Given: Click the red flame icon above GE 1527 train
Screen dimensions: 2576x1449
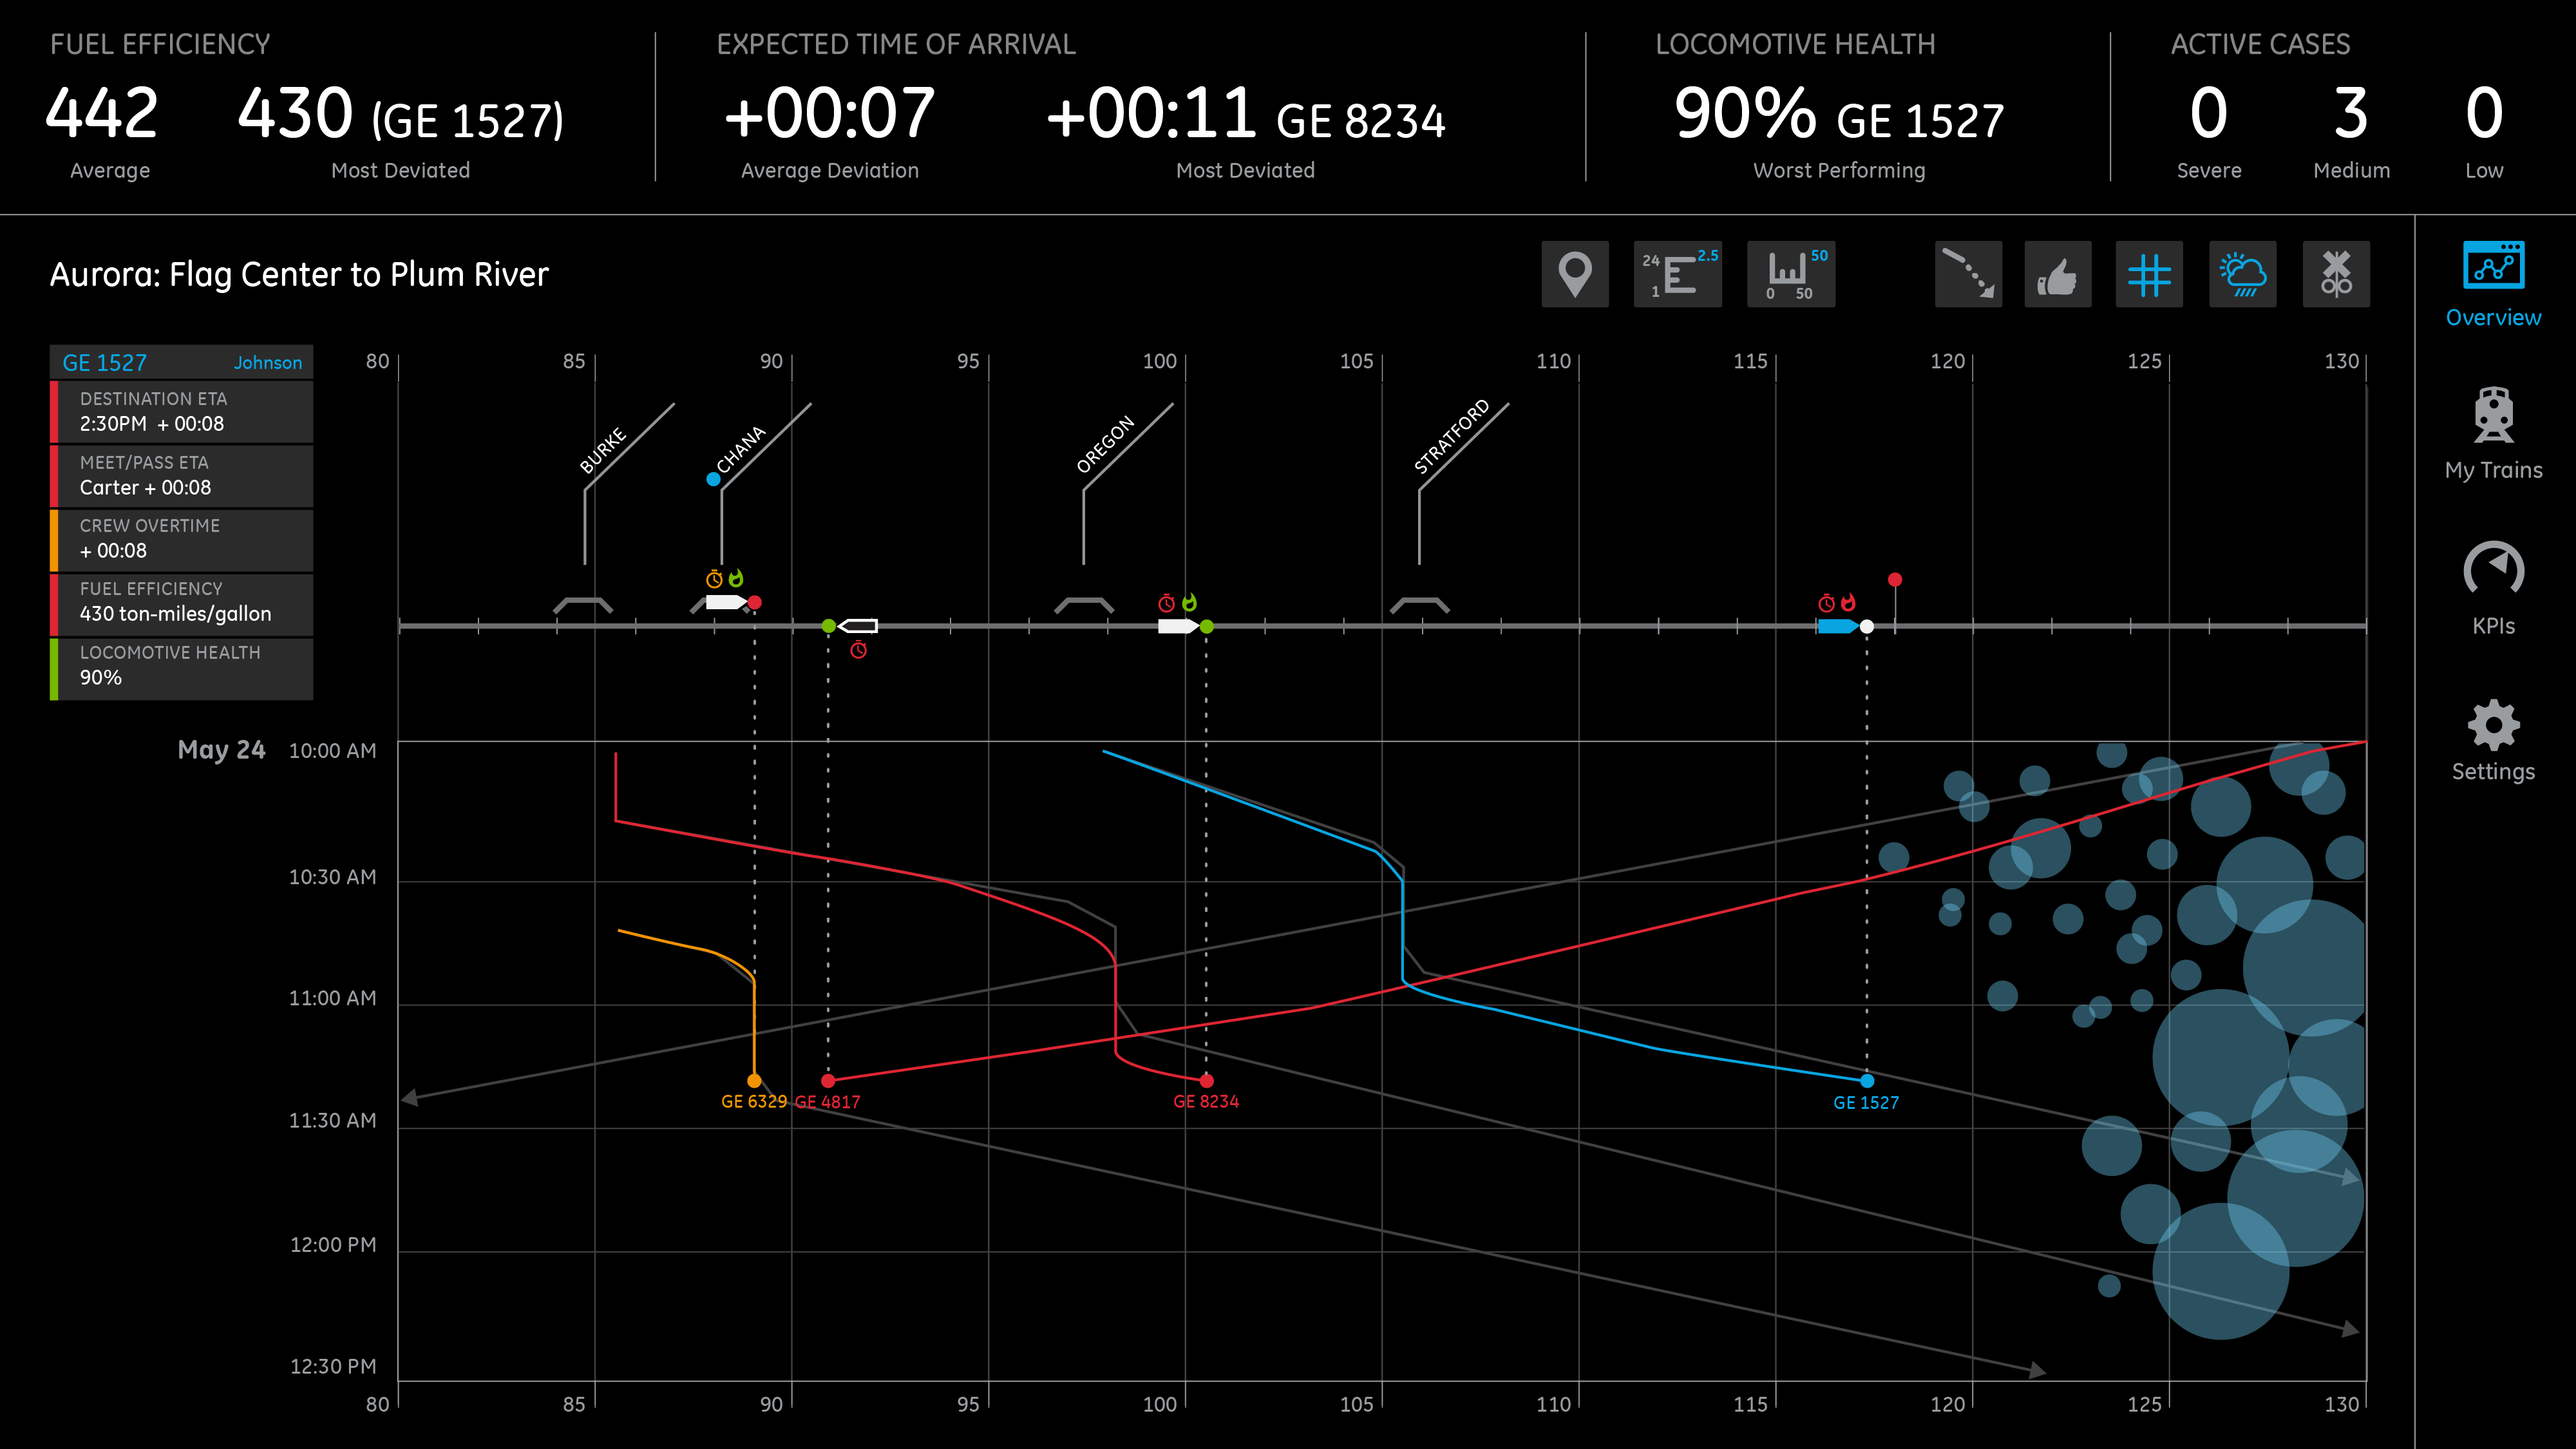Looking at the screenshot, I should [x=1848, y=603].
